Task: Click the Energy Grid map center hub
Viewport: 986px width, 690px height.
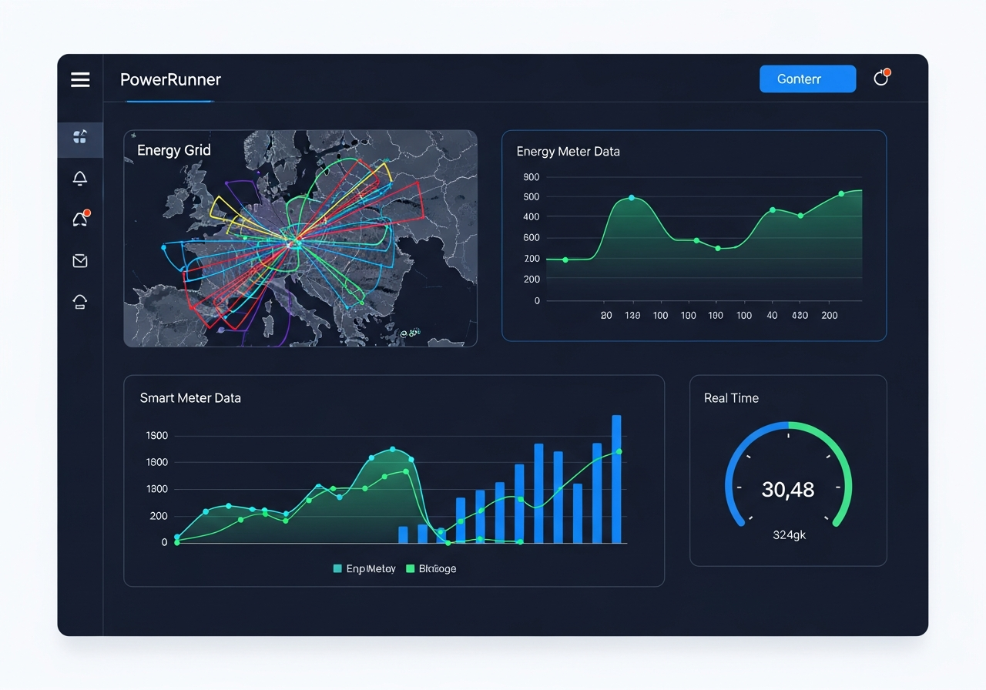Action: (293, 243)
